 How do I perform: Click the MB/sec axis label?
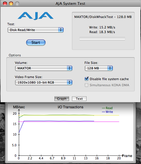tap(19, 107)
